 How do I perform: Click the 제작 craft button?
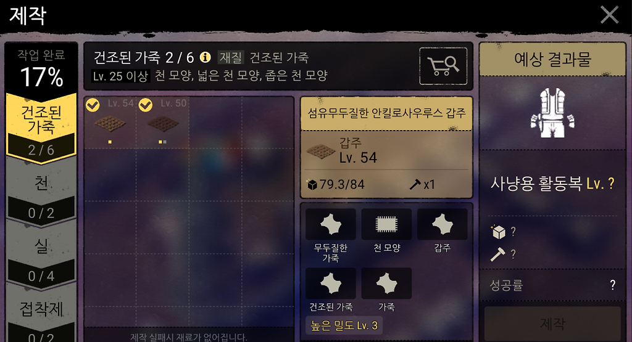pos(552,324)
